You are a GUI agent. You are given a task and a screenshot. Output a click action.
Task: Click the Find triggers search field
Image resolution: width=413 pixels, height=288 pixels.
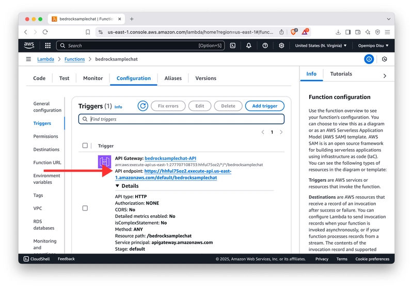click(181, 119)
